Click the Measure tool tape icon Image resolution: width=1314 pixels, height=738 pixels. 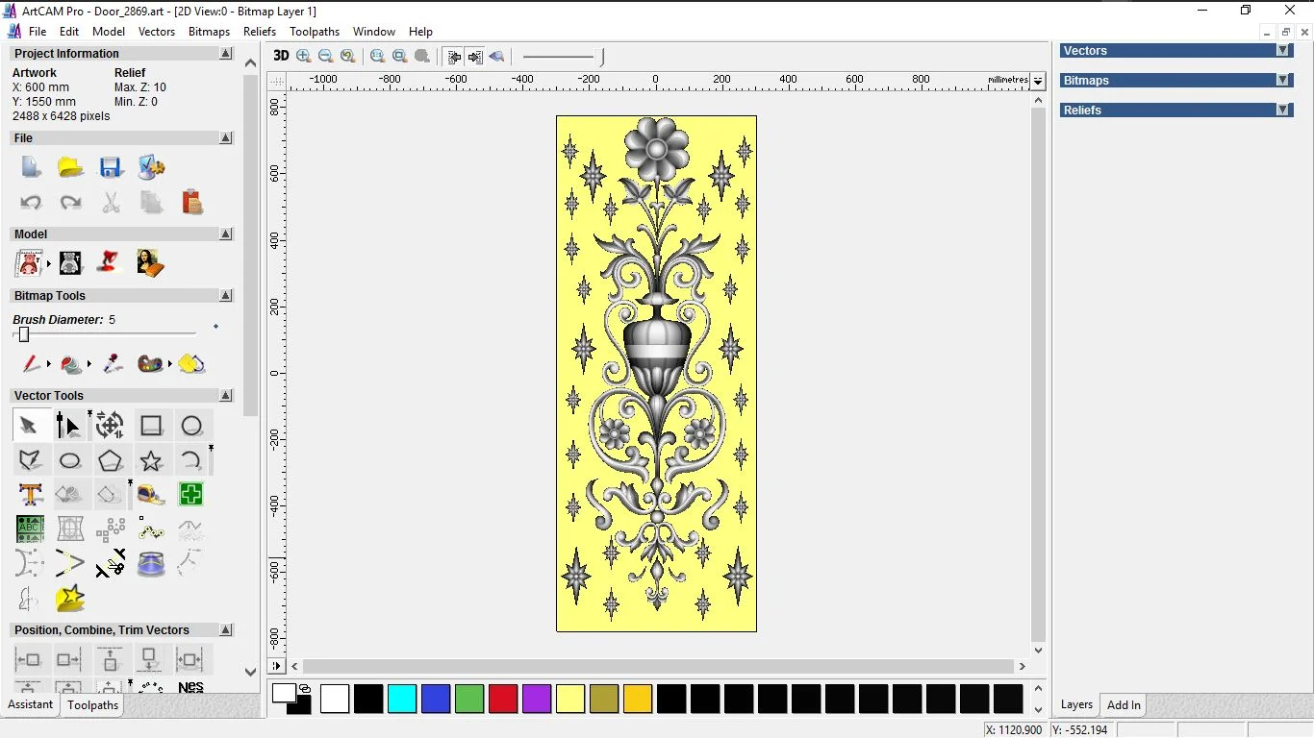pos(151,495)
